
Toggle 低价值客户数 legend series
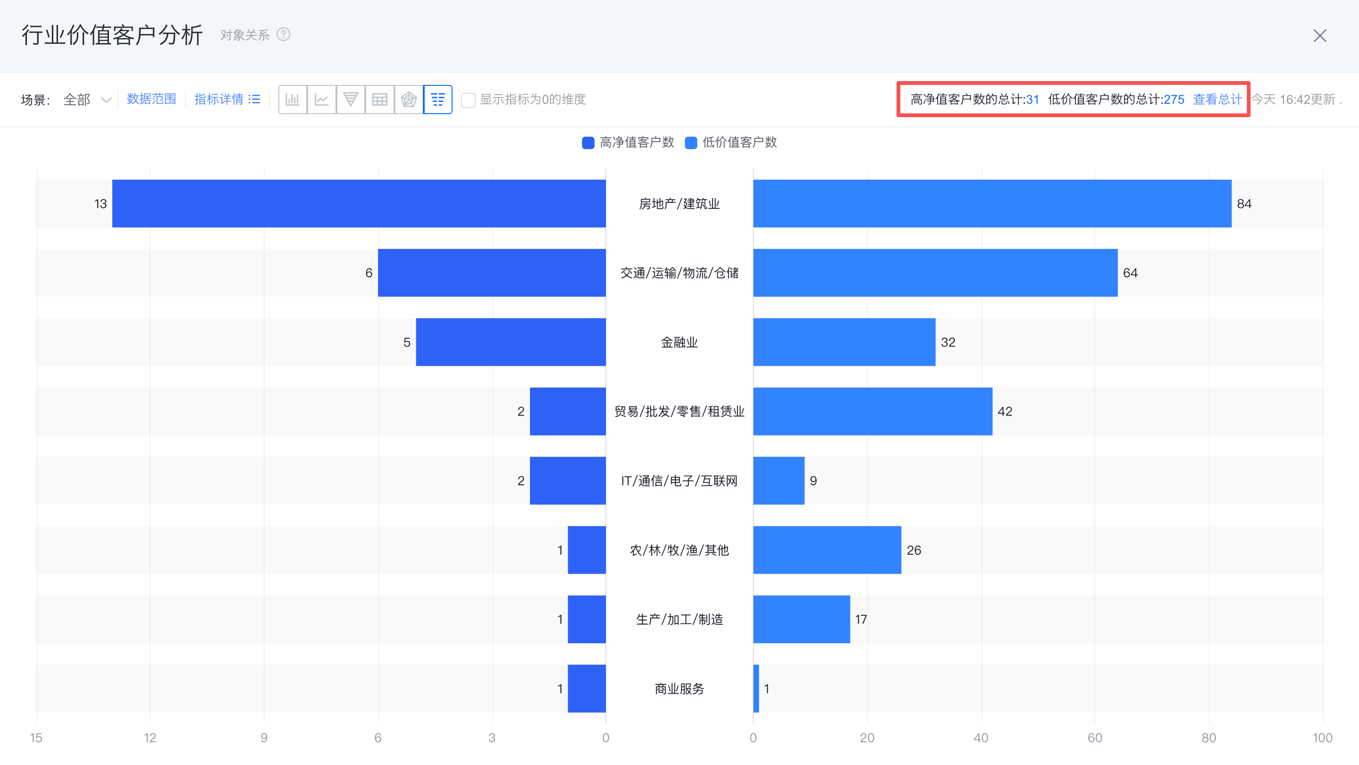tap(730, 142)
